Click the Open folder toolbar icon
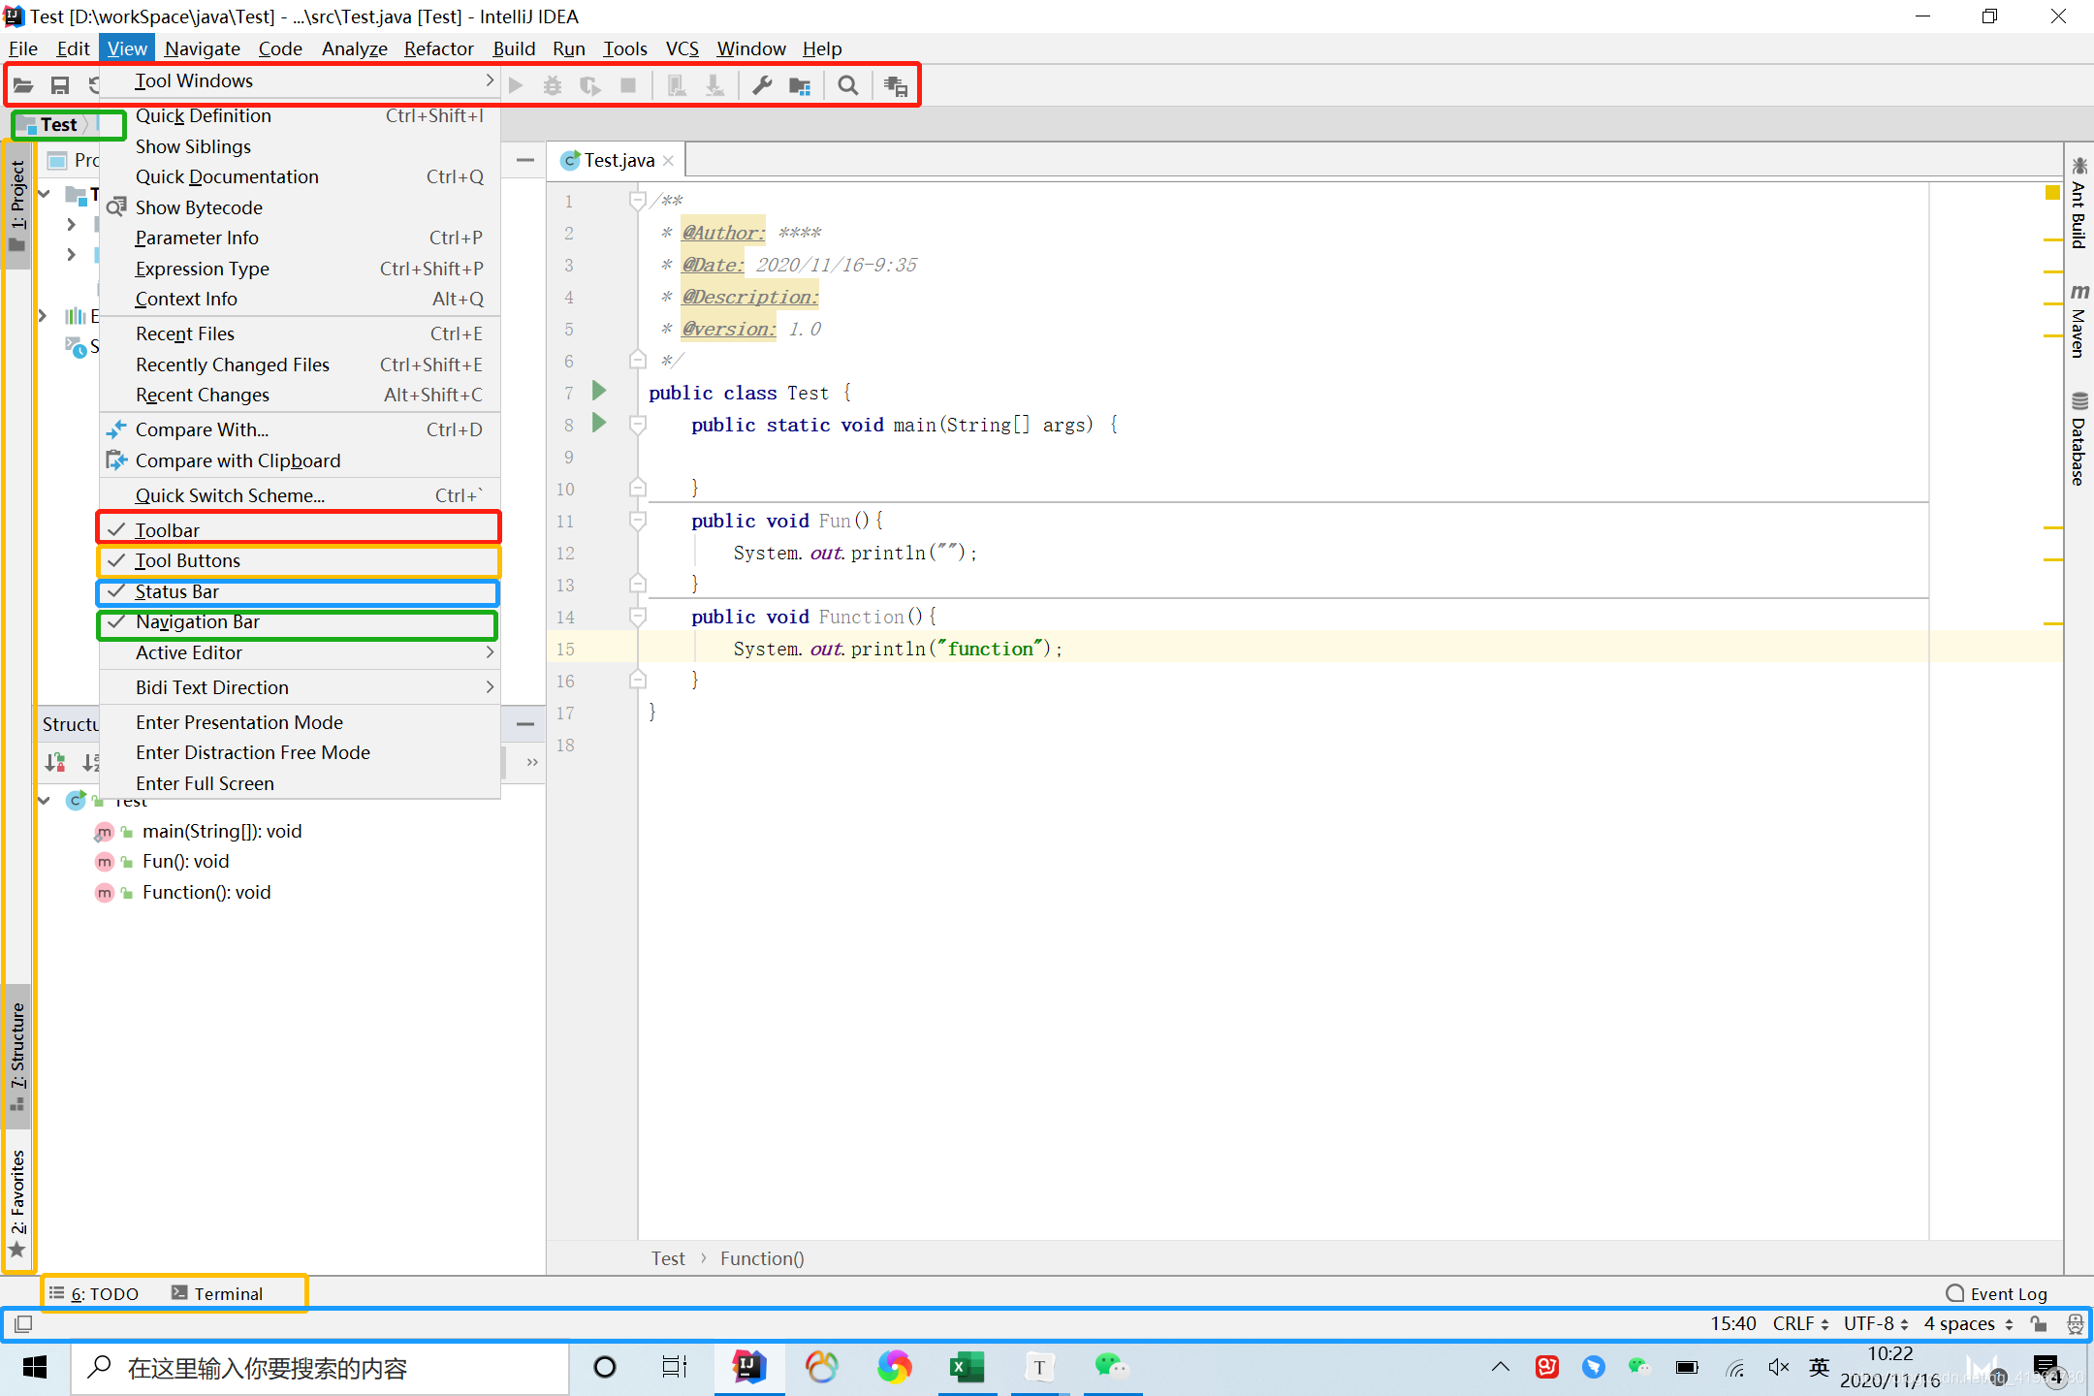2094x1396 pixels. 23,85
